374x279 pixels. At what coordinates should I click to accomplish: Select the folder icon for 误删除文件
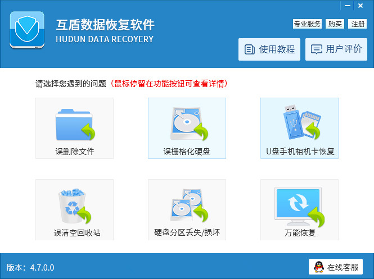pyautogui.click(x=75, y=125)
